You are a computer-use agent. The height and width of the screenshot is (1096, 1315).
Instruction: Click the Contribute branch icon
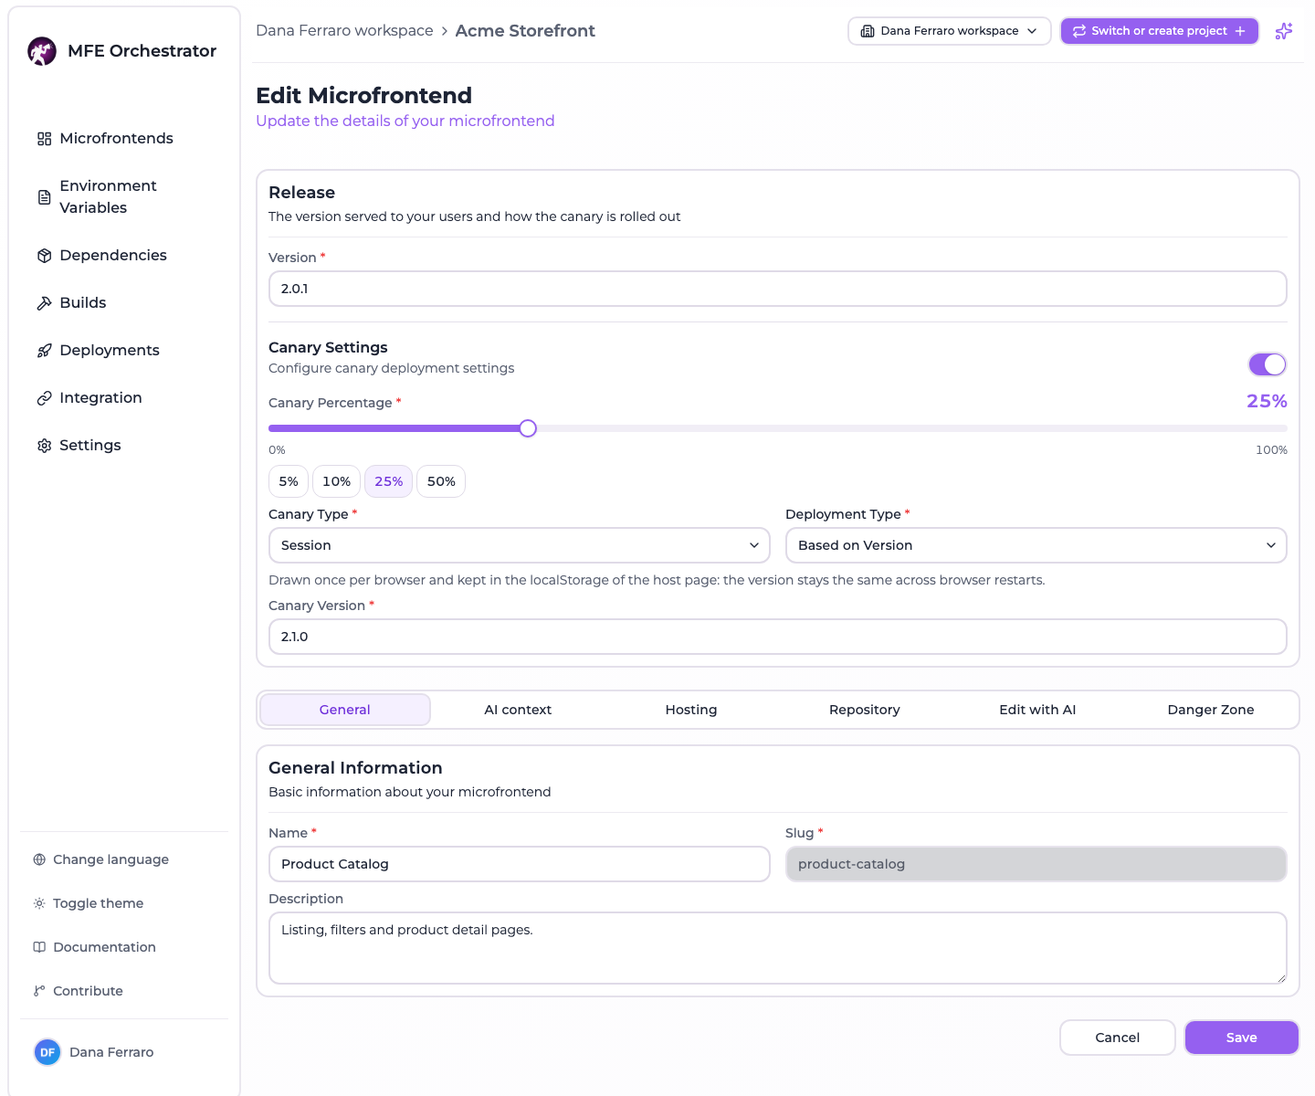point(39,991)
